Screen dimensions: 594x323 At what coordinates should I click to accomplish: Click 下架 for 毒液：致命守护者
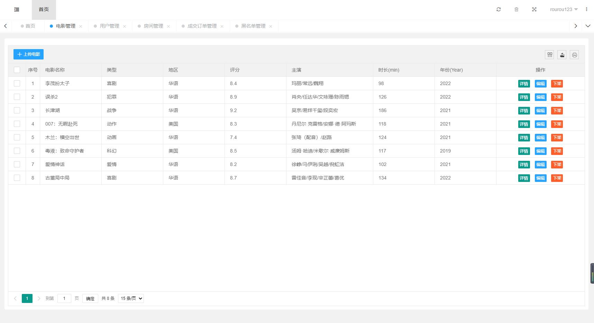pos(557,151)
